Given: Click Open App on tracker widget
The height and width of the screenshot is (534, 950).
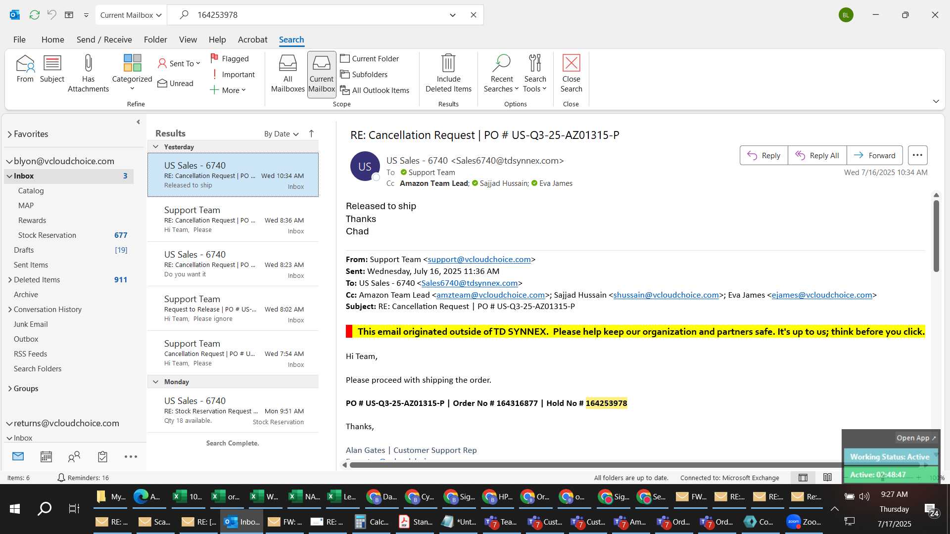Looking at the screenshot, I should click(x=916, y=438).
